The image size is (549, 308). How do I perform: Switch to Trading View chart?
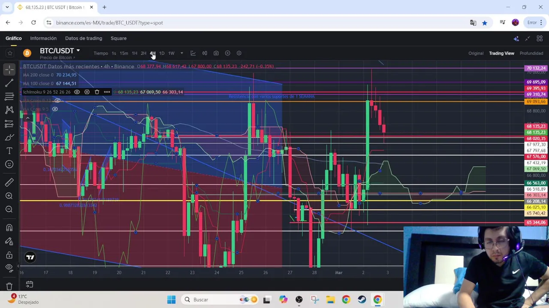pyautogui.click(x=501, y=53)
